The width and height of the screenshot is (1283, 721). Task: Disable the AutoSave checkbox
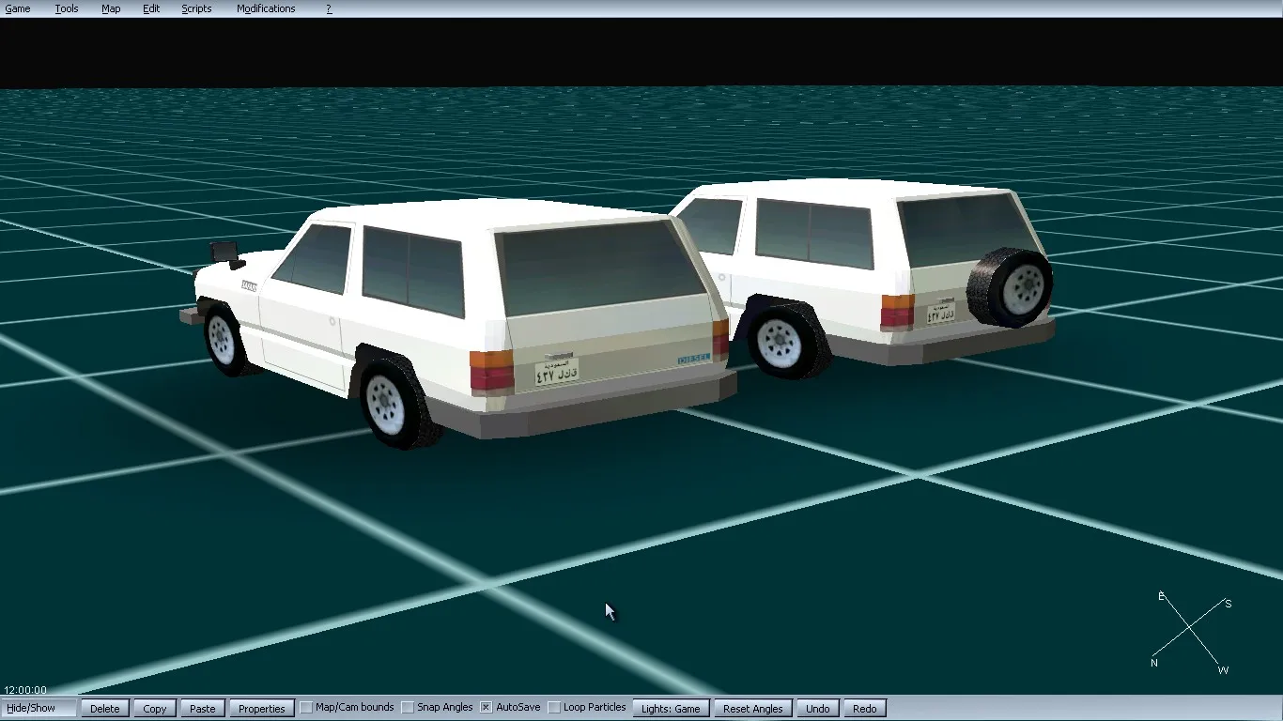[487, 707]
